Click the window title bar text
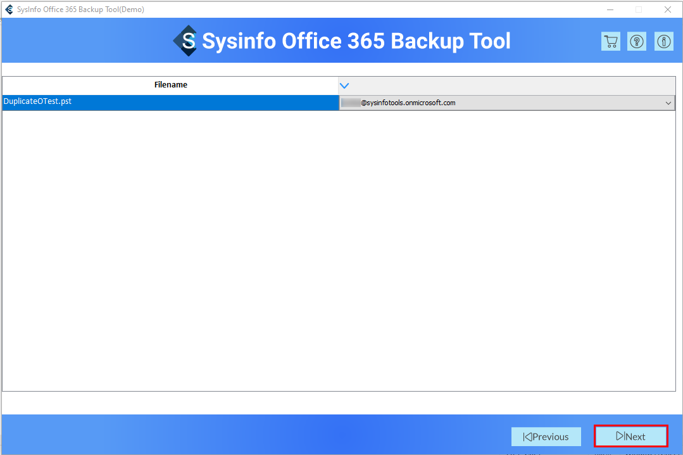Viewport: 683px width, 455px height. tap(80, 10)
